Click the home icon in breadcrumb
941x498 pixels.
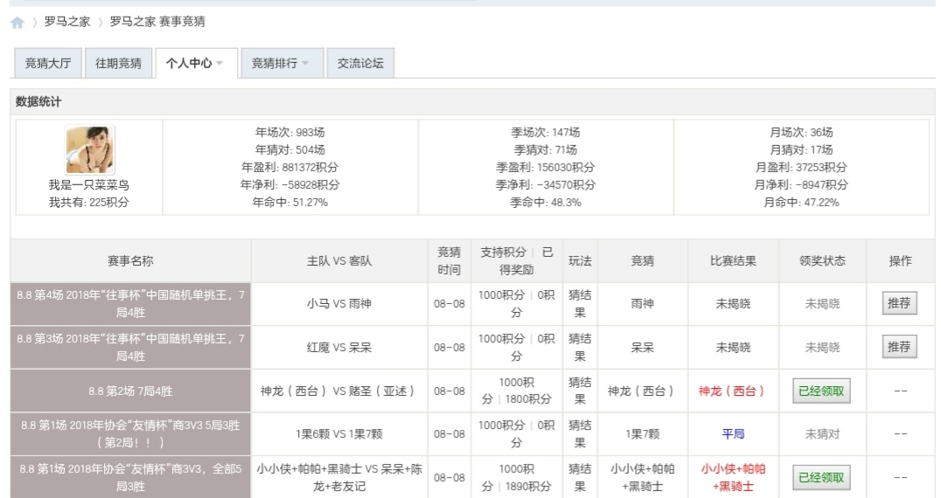[17, 23]
